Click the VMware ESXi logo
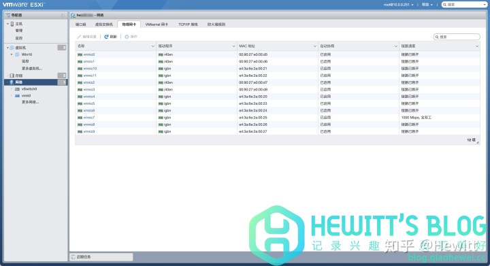The height and width of the screenshot is (266, 490). pyautogui.click(x=24, y=5)
